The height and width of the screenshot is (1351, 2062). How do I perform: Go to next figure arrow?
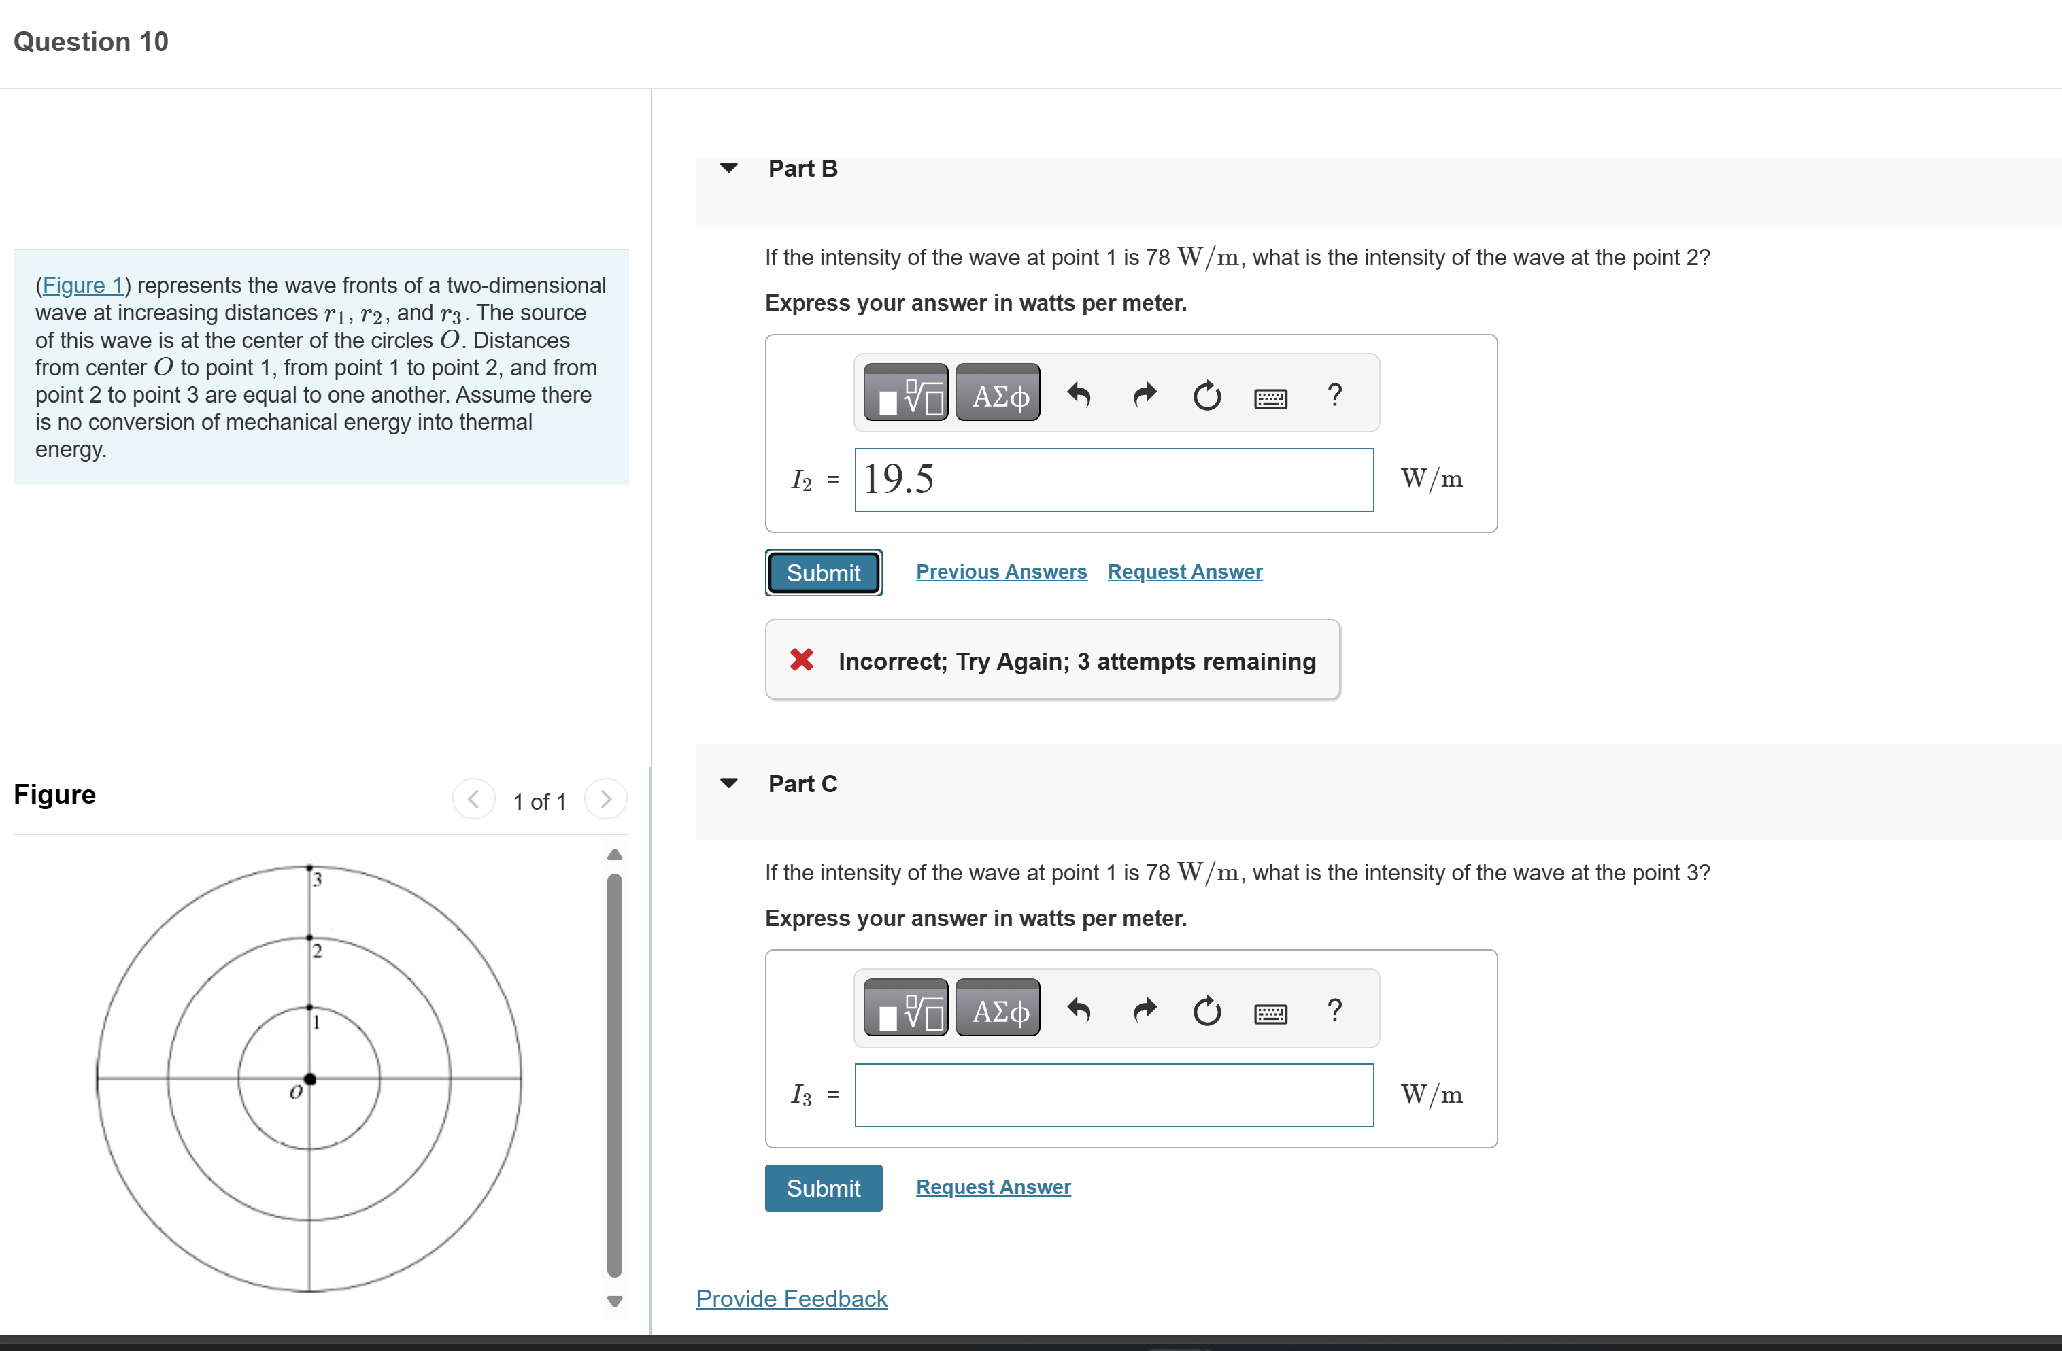tap(605, 798)
